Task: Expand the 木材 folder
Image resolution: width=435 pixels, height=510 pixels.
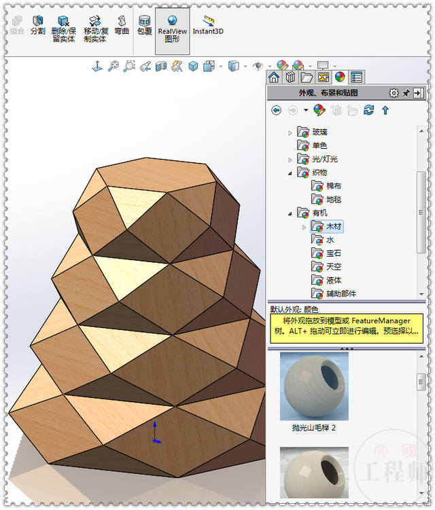Action: [x=304, y=227]
